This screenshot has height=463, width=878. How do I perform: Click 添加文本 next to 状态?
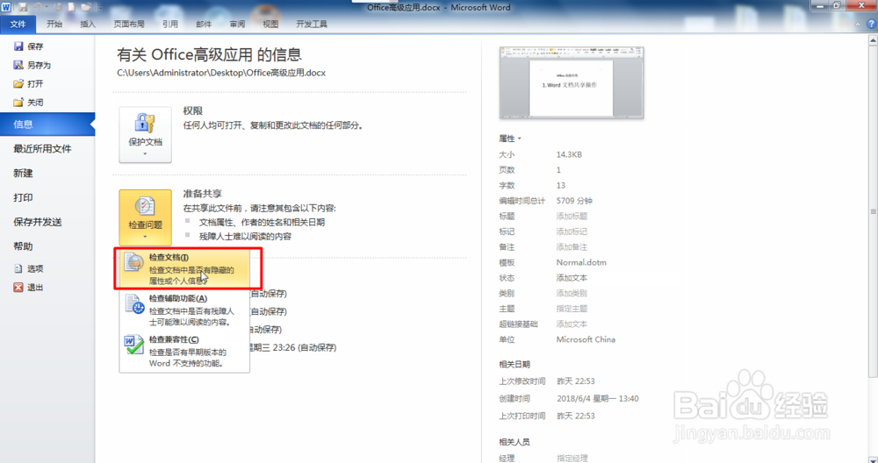point(572,278)
